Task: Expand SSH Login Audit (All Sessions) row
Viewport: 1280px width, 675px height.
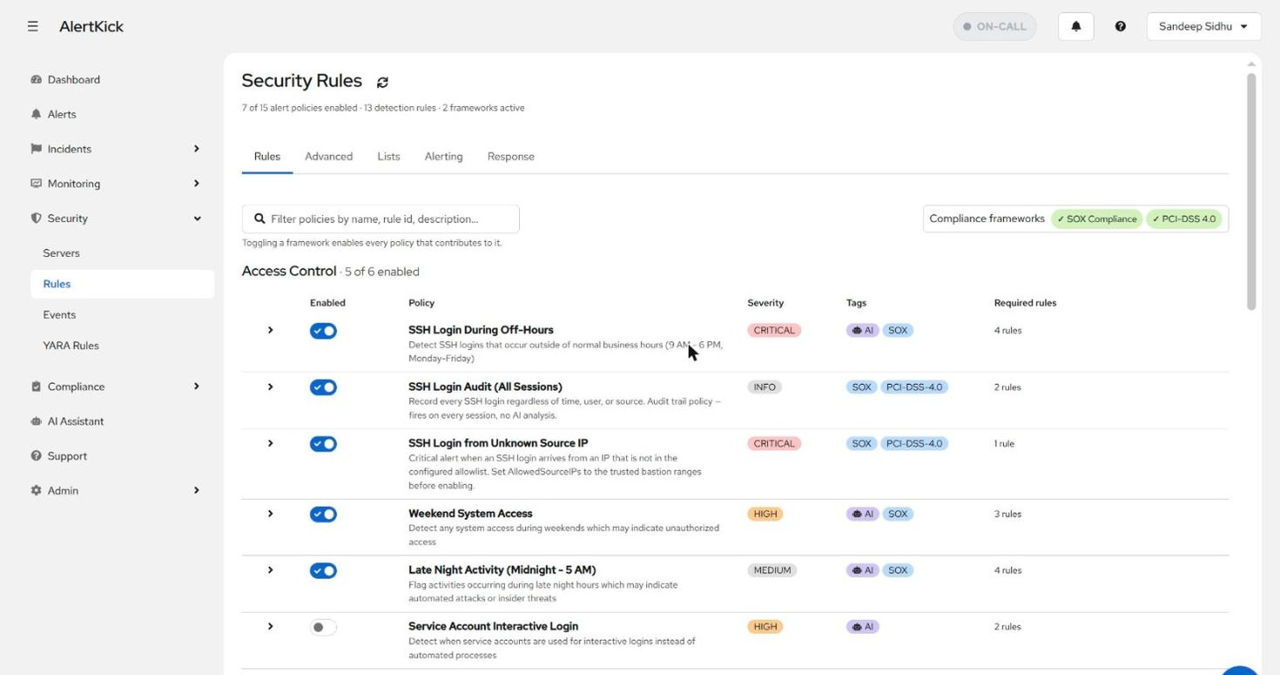Action: (x=270, y=387)
